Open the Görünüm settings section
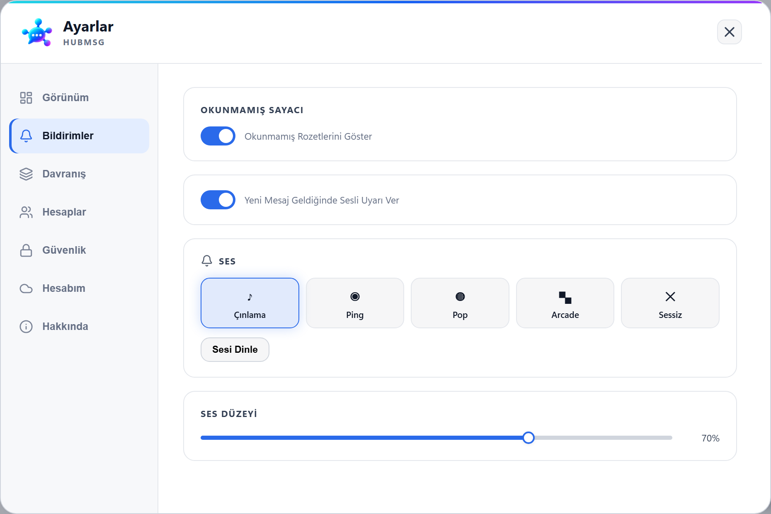The image size is (771, 514). (79, 97)
